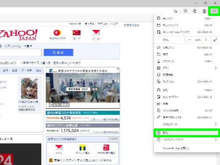This screenshot has width=220, height=165.
Task: Click the download arrow icon in menu
Action: 158,61
